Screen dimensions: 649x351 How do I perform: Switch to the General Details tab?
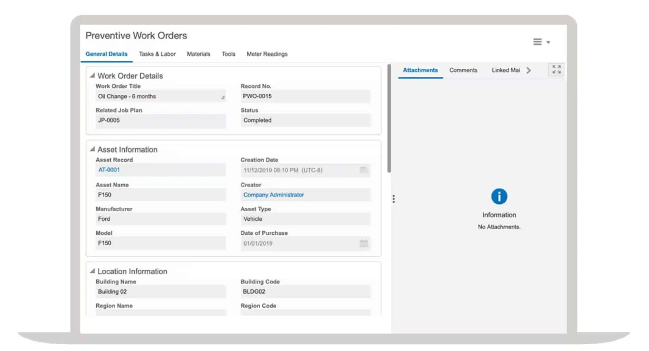[106, 54]
